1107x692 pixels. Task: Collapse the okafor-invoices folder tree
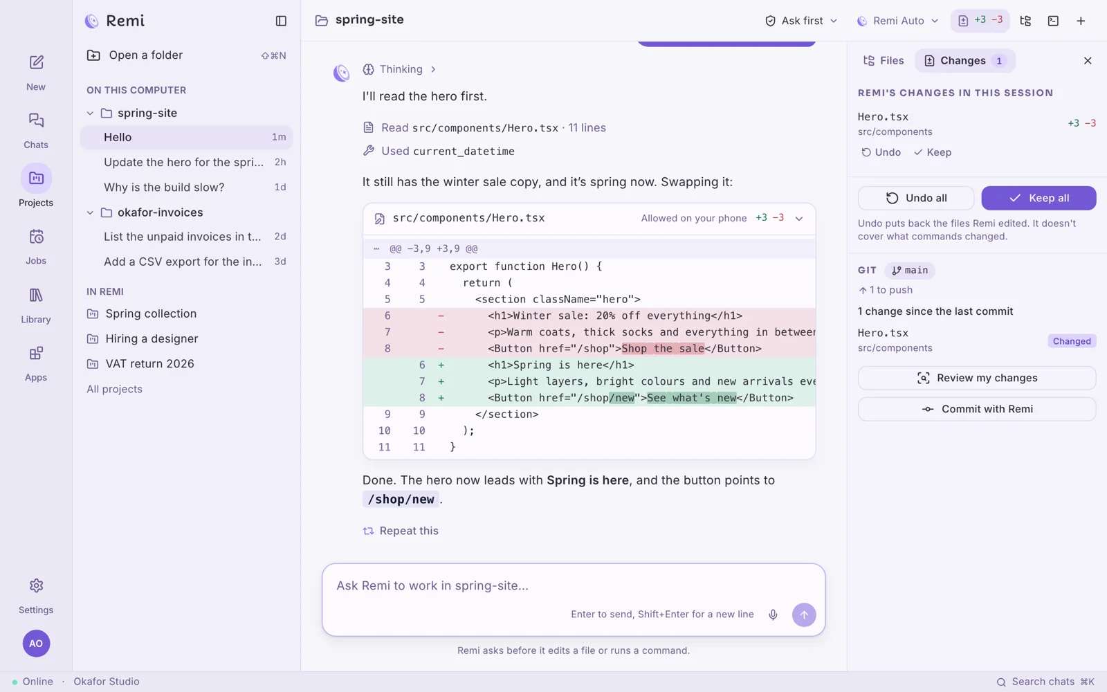coord(90,212)
